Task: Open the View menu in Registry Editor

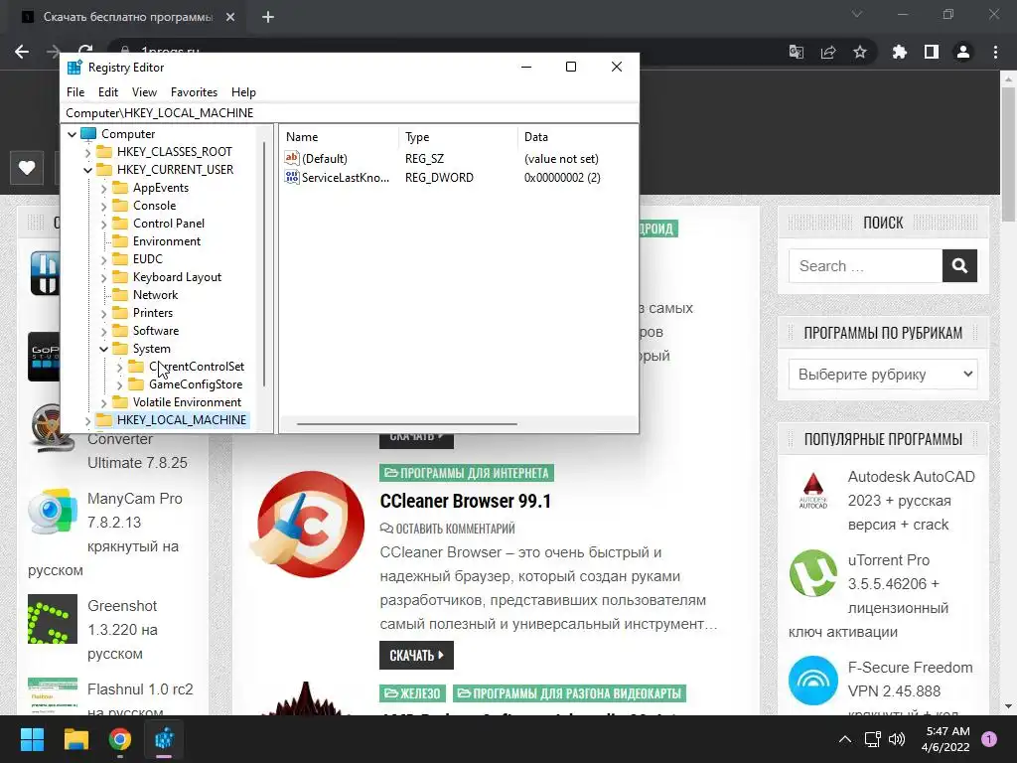Action: [144, 92]
